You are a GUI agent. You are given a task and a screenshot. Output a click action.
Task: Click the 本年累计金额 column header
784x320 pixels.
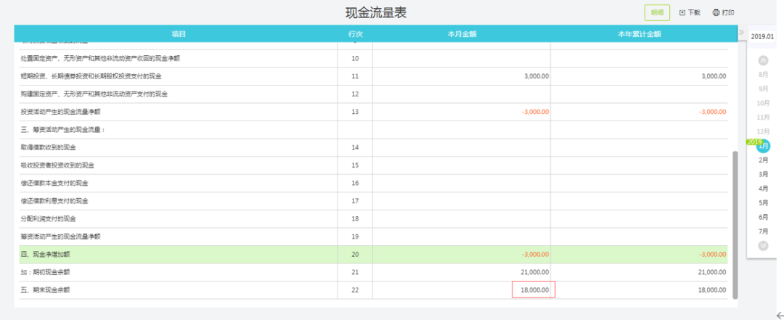pos(639,34)
